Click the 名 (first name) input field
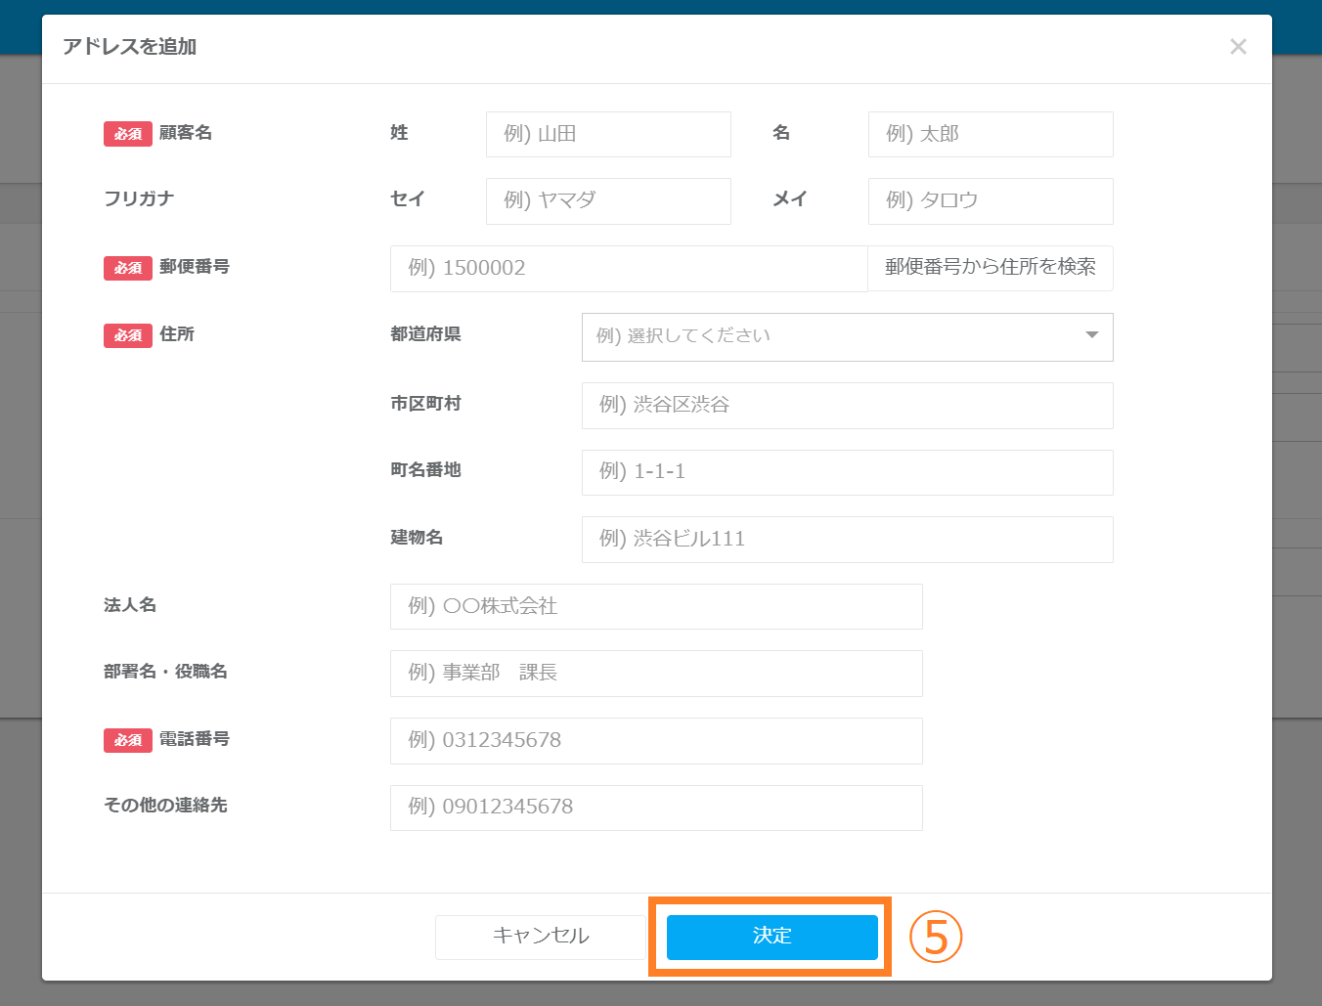Screen dimensions: 1322x1006 tap(990, 134)
